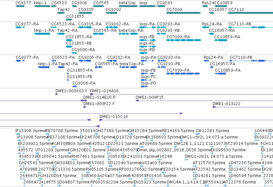Click the Tap42-PA protein label
The height and width of the screenshot is (187, 273).
click(68, 64)
